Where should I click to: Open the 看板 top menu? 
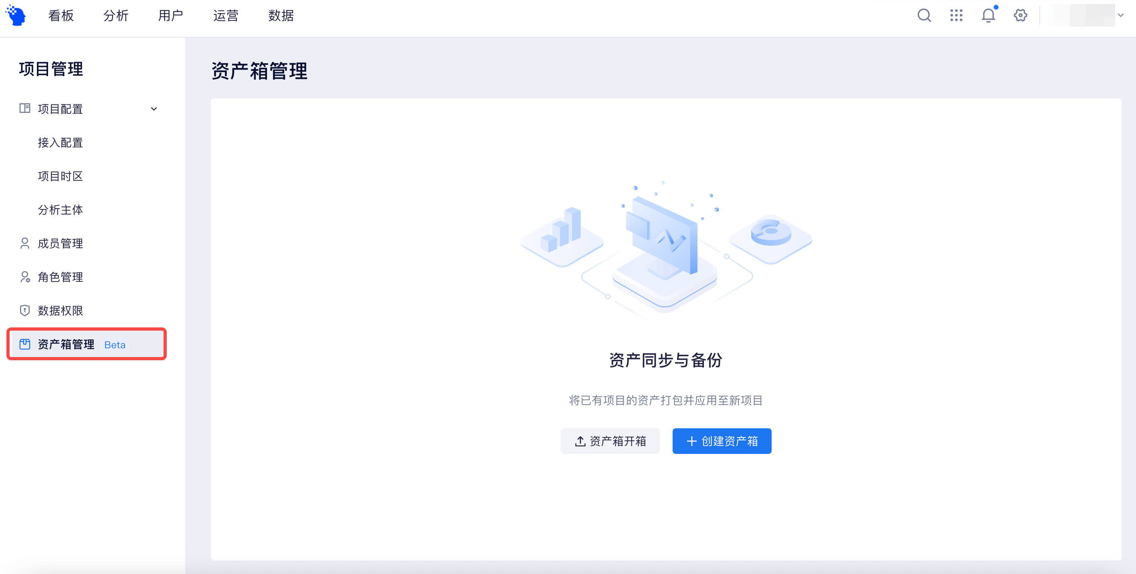[61, 16]
